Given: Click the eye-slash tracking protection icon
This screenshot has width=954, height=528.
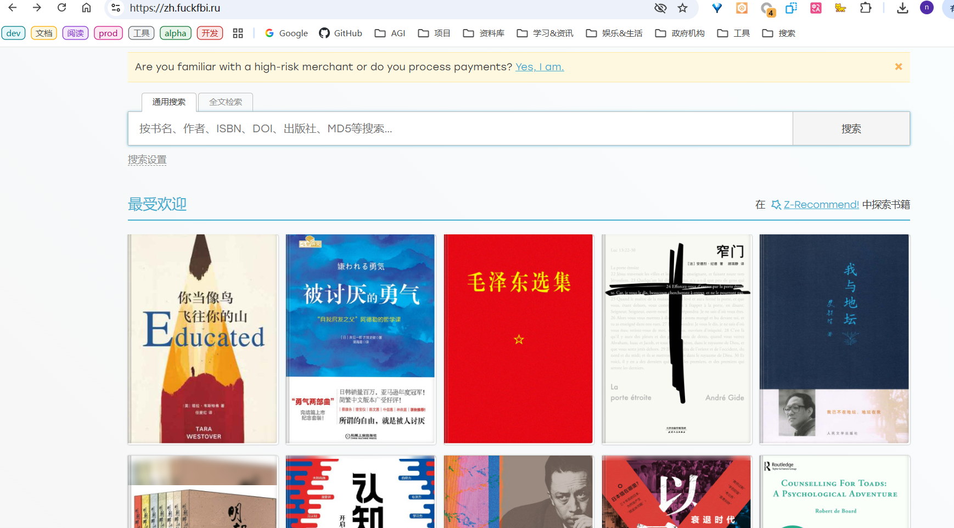Looking at the screenshot, I should 660,8.
